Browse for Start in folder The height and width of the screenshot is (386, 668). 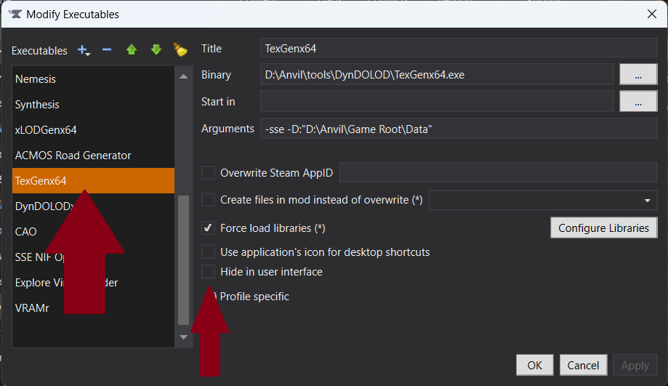(x=637, y=102)
